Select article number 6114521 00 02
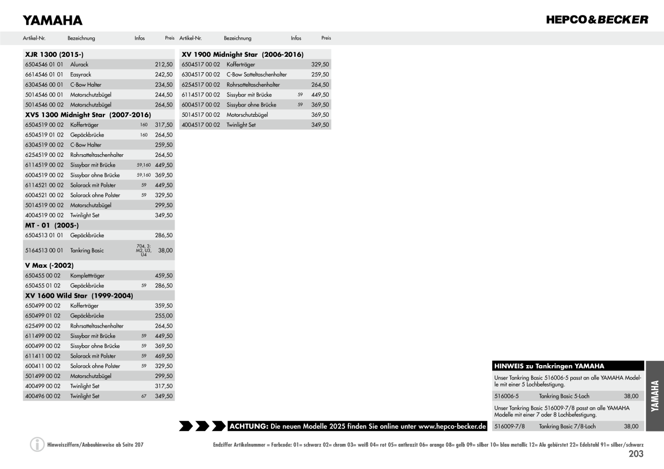 pyautogui.click(x=44, y=185)
